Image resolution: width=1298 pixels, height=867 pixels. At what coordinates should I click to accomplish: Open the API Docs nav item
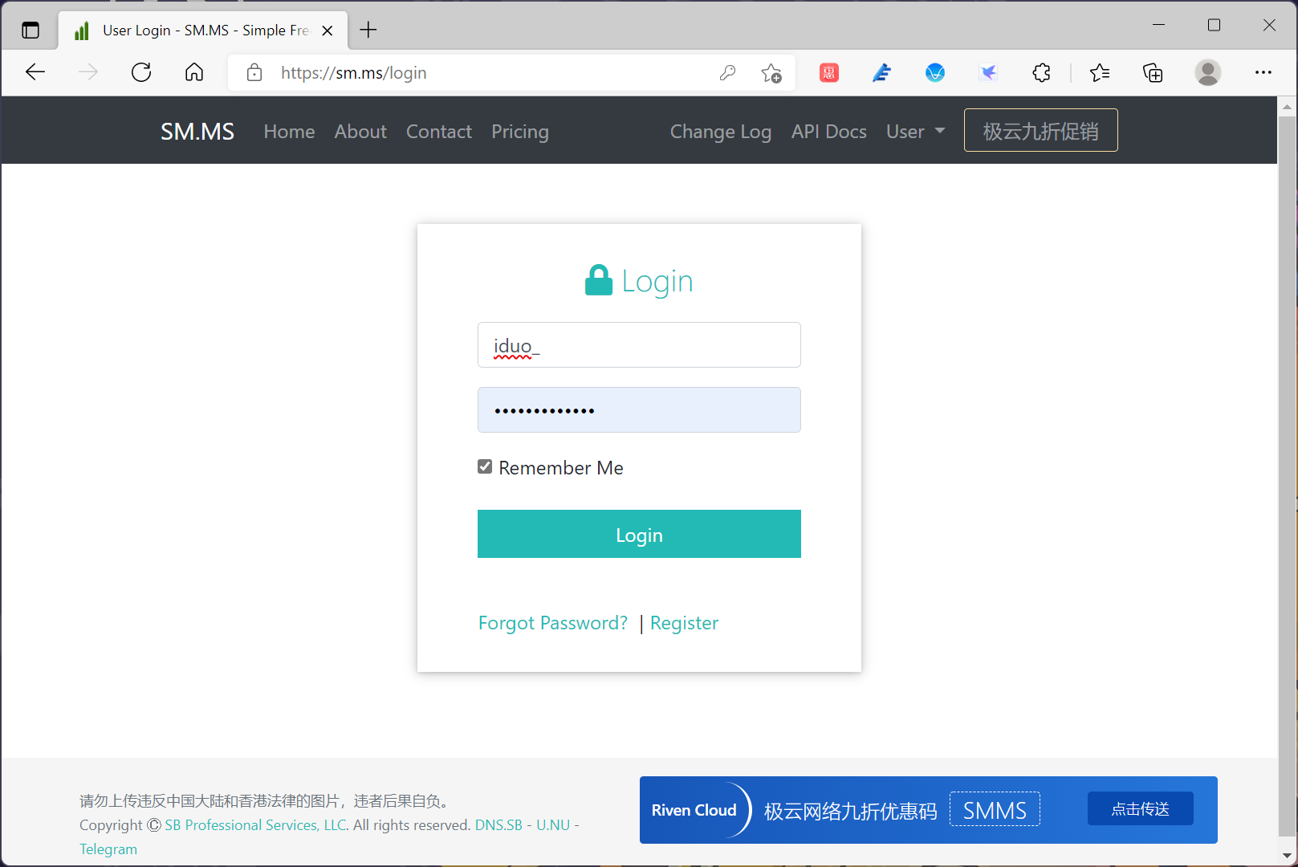pyautogui.click(x=829, y=132)
